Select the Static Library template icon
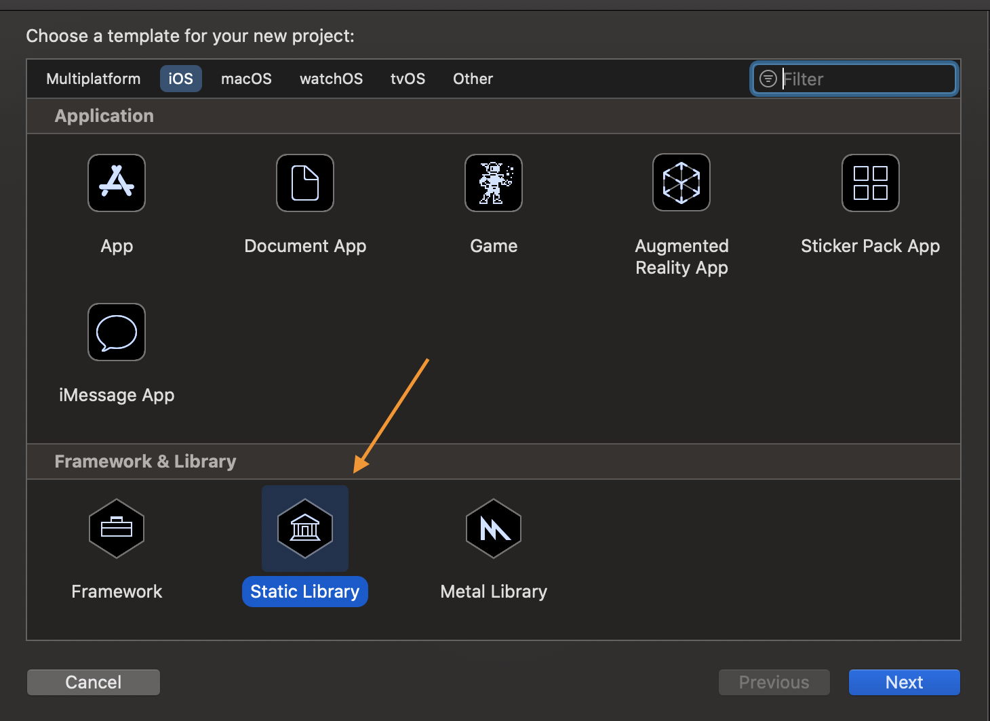The width and height of the screenshot is (990, 721). pyautogui.click(x=305, y=529)
